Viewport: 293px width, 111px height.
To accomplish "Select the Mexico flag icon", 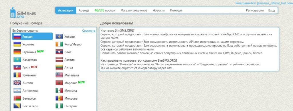I will [x=59, y=91].
